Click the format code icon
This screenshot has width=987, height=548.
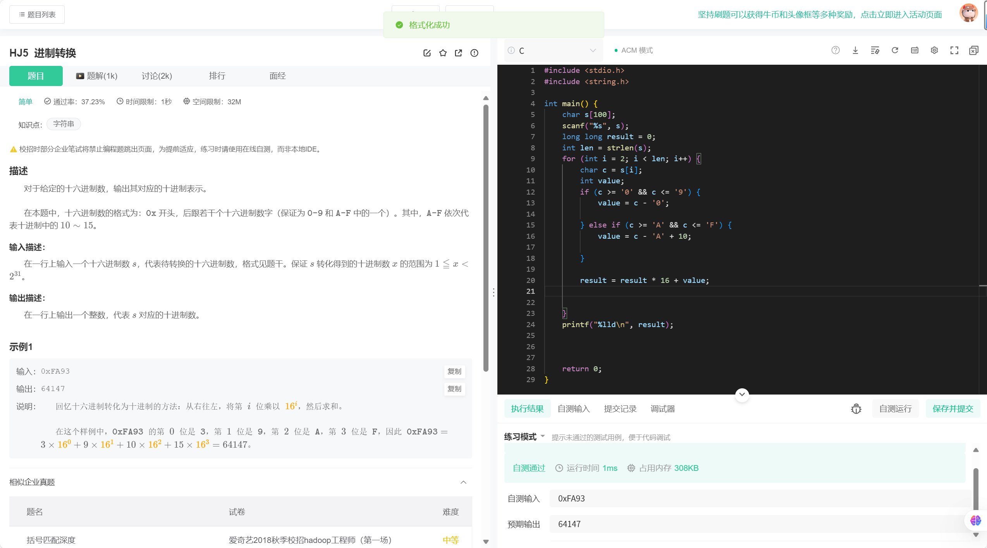point(875,50)
